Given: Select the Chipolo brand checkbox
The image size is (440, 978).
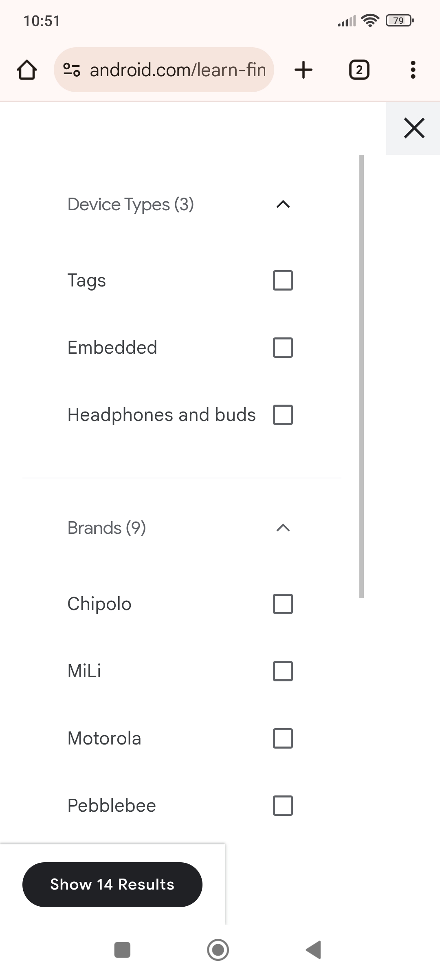Looking at the screenshot, I should [x=283, y=604].
